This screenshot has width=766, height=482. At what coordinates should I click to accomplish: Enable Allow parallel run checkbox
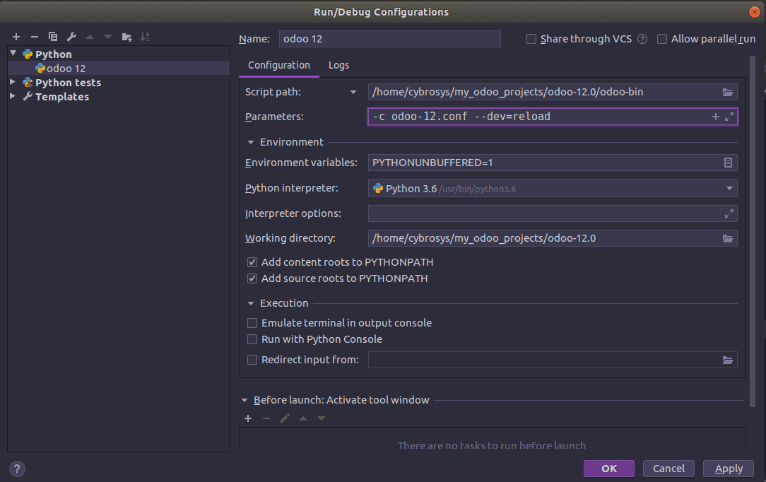(662, 39)
